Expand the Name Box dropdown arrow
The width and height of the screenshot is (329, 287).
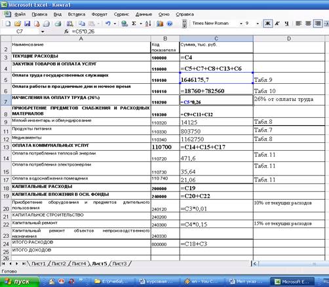coord(43,31)
